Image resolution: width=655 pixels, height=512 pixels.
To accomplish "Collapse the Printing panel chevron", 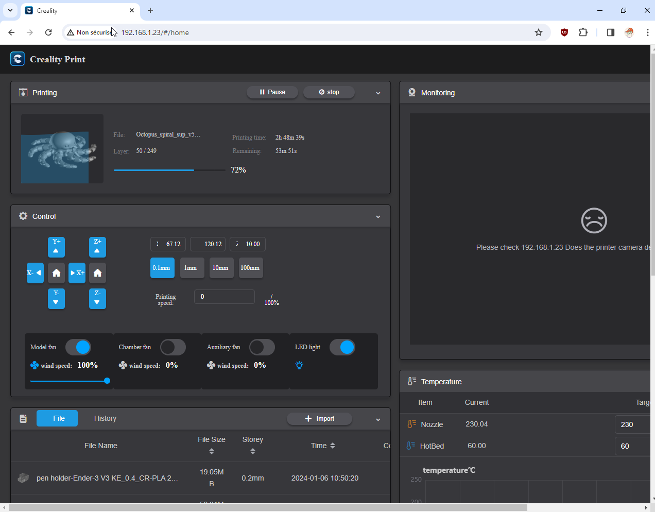I will tap(378, 93).
